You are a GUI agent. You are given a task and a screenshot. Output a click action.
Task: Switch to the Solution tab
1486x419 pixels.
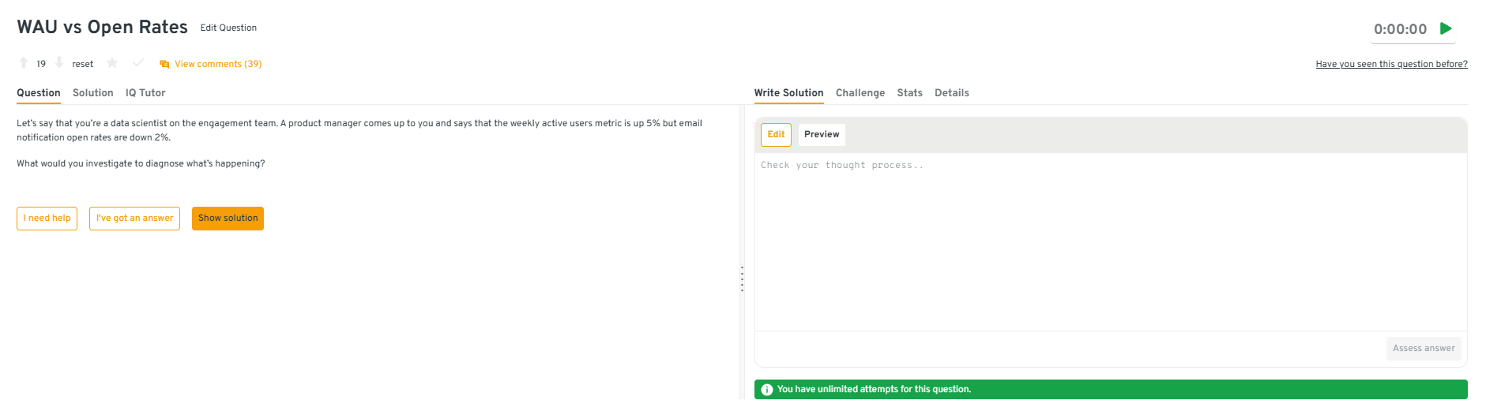click(92, 93)
